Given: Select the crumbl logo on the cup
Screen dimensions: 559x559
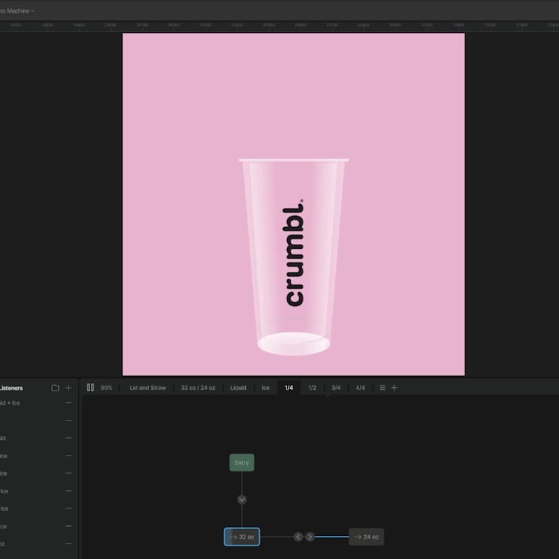Looking at the screenshot, I should (294, 253).
